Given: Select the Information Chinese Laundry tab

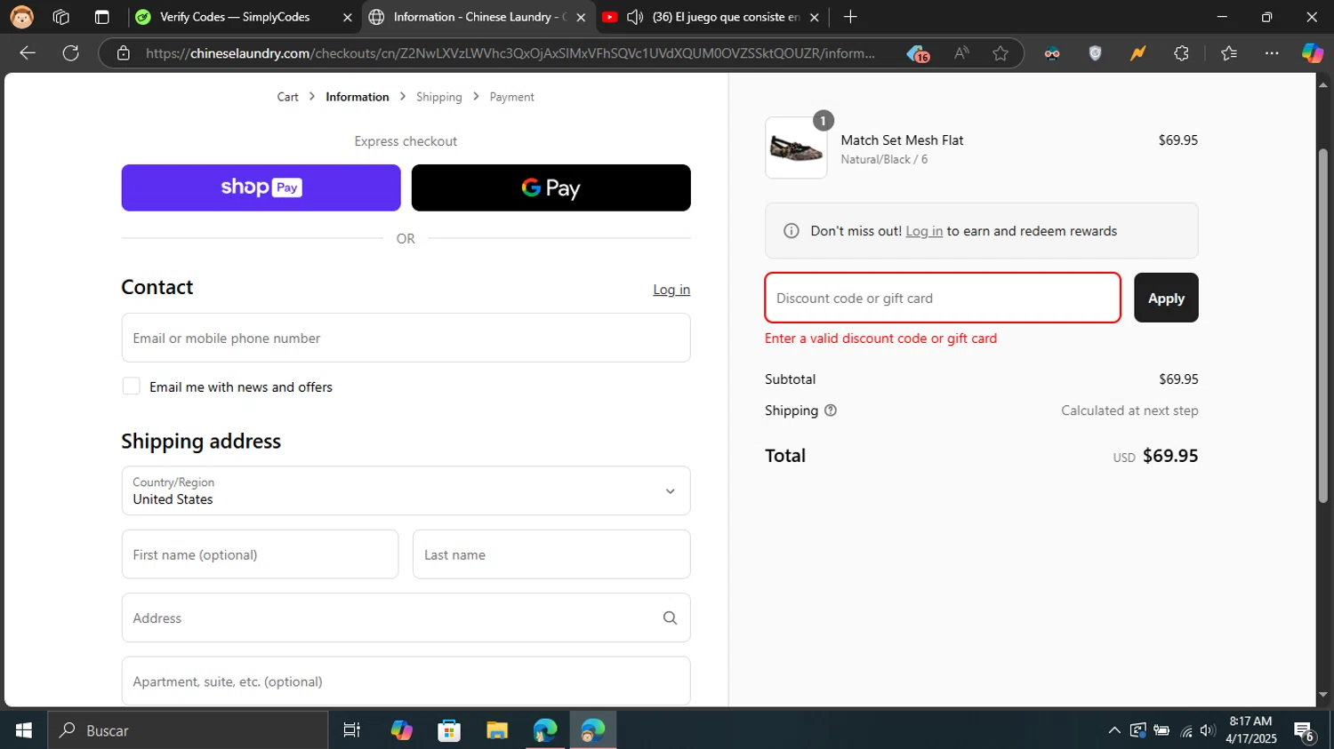Looking at the screenshot, I should click(x=478, y=17).
